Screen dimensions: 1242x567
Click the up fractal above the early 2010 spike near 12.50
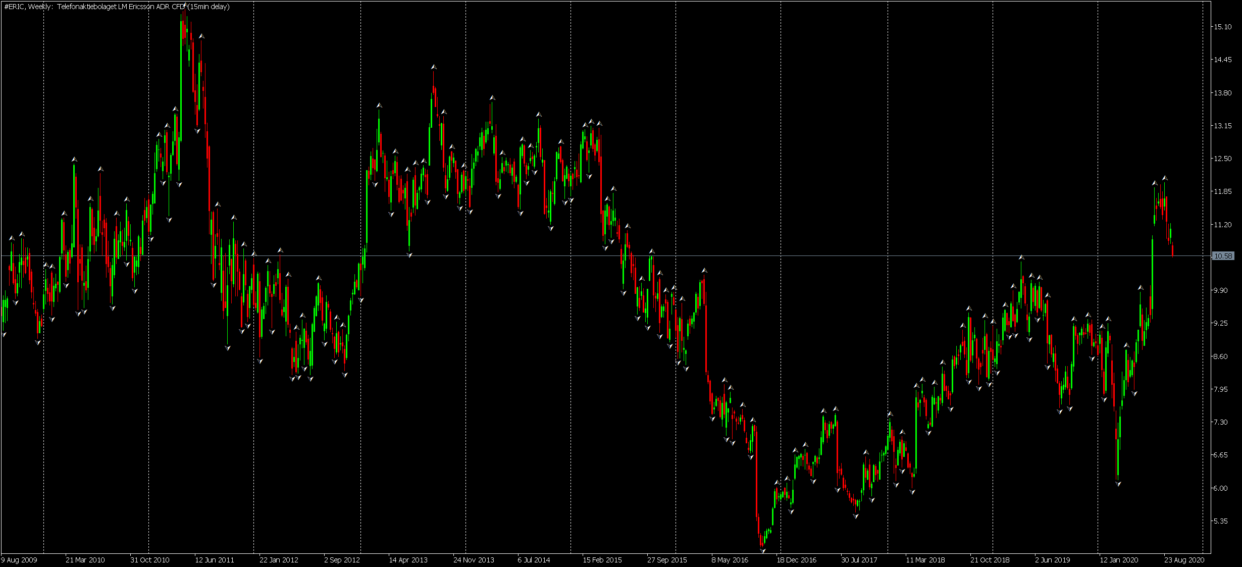pos(74,160)
